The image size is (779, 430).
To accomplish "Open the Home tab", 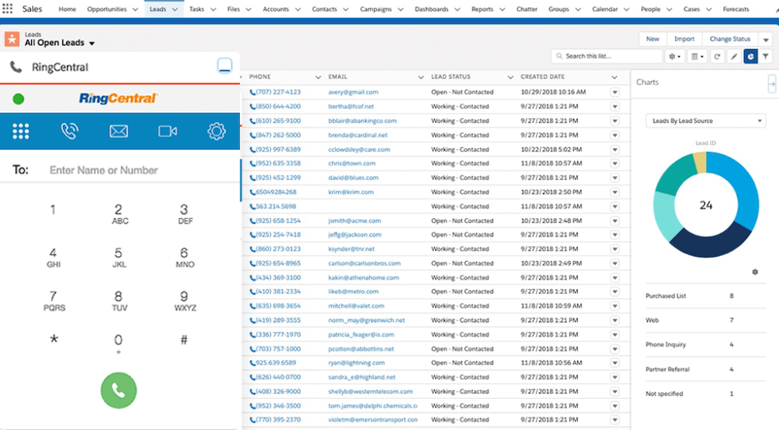I will click(x=67, y=9).
